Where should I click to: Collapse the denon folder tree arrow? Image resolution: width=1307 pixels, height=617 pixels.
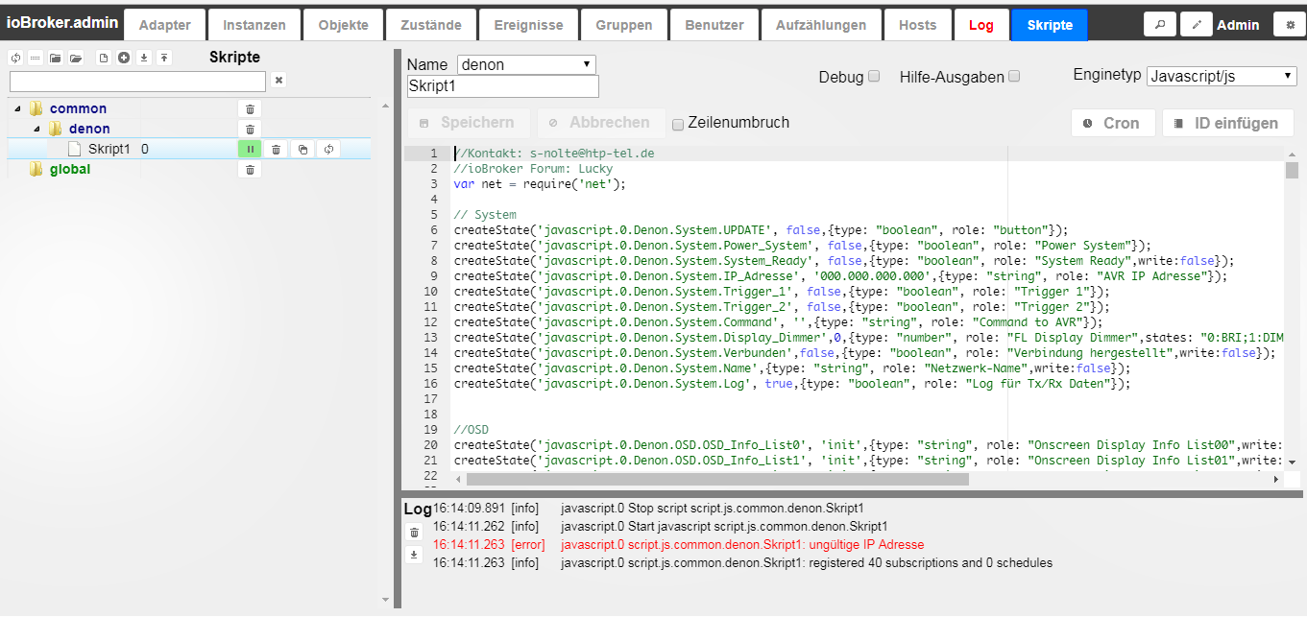[x=36, y=129]
